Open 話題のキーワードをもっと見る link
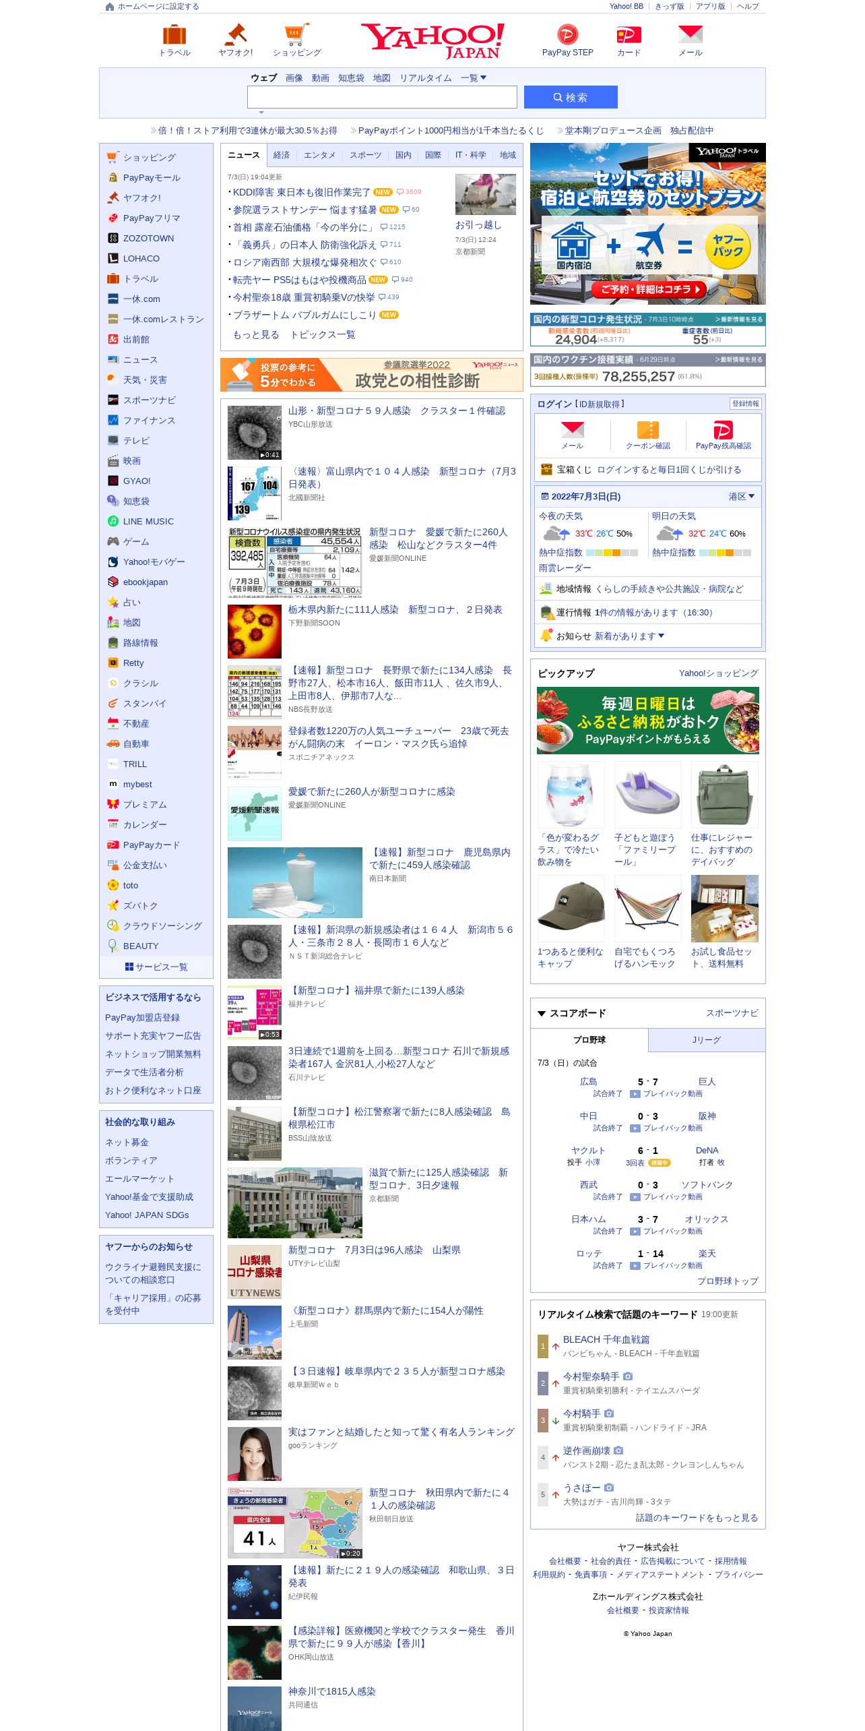This screenshot has width=865, height=1731. pyautogui.click(x=697, y=1517)
